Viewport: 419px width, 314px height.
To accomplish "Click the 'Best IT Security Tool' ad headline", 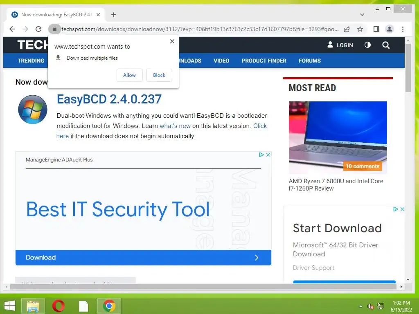I will (x=118, y=209).
